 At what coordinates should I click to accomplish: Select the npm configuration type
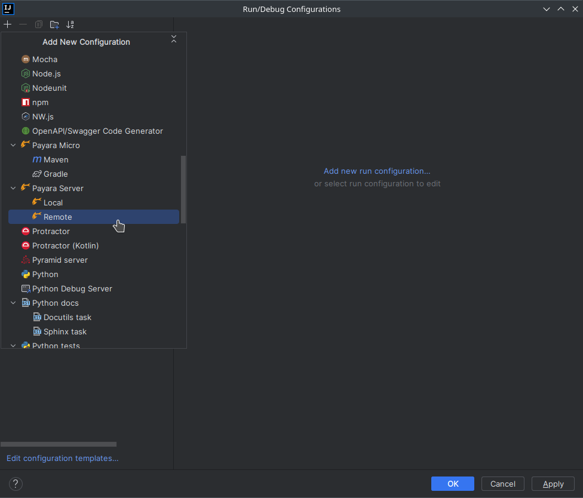tap(40, 102)
